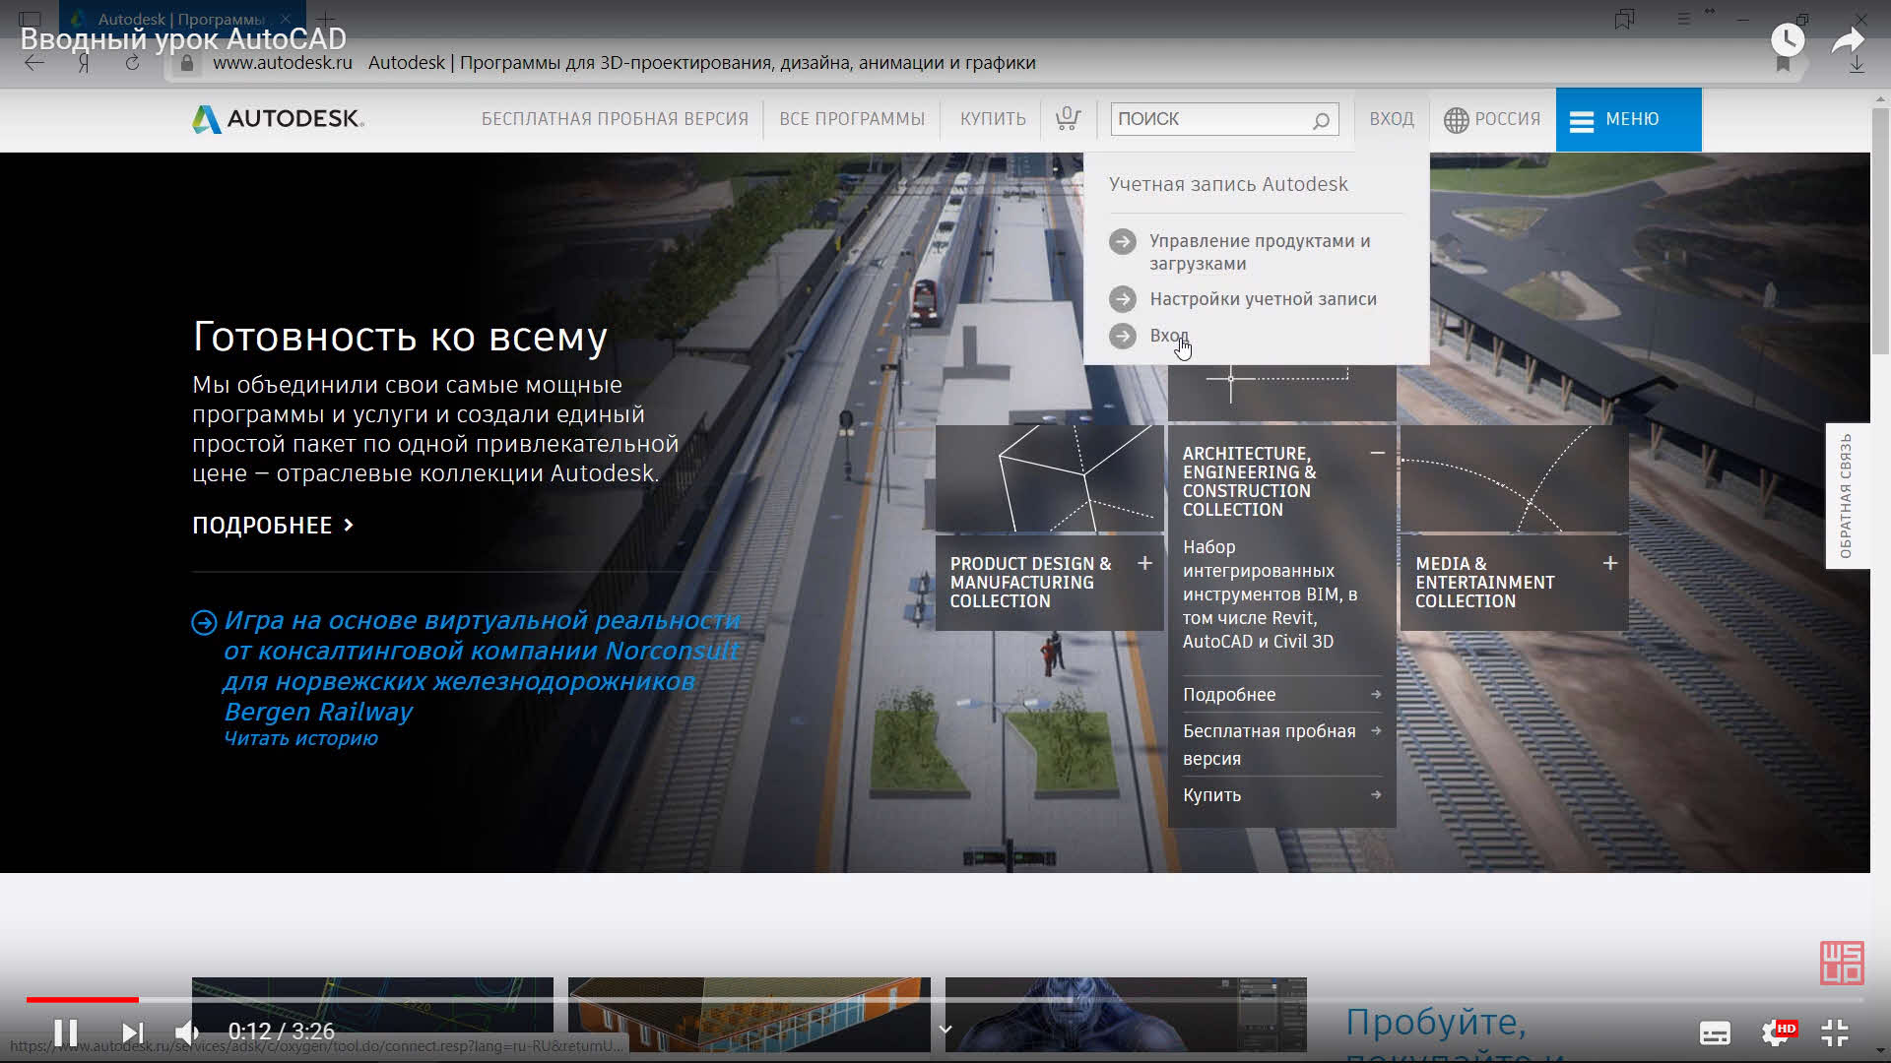This screenshot has height=1063, width=1891.
Task: Click the video progress bar
Action: pos(945,1000)
